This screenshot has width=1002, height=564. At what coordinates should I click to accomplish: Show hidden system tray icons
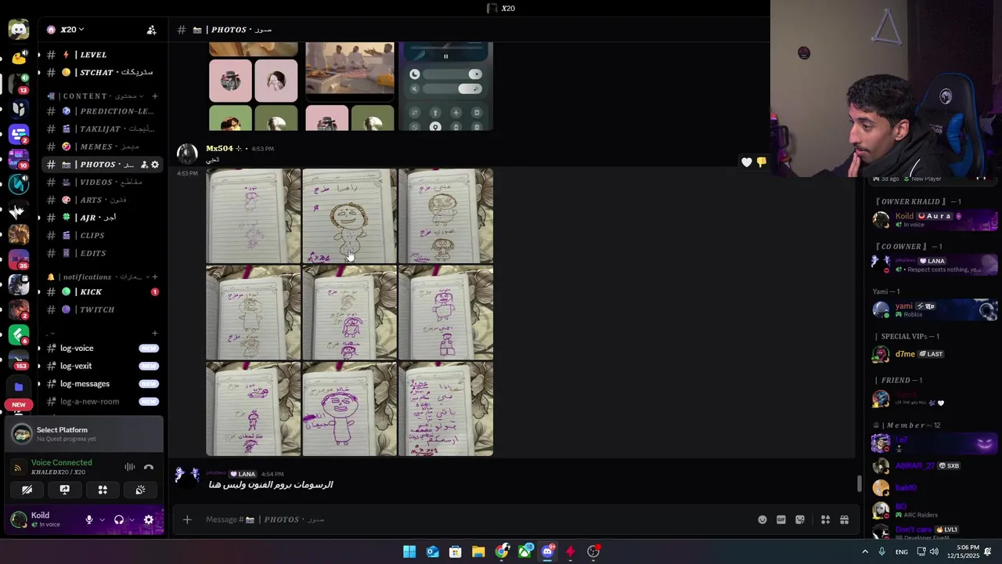(x=865, y=551)
